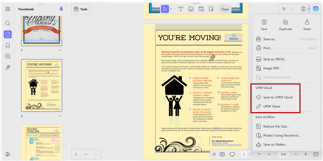Go to the next page with down chevron
323x161 pixels.
(269, 154)
